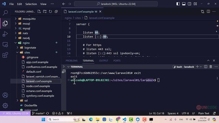Refresh the explorer folder tree
The height and width of the screenshot is (123, 219).
pyautogui.click(x=50, y=12)
